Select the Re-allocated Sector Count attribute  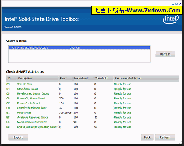[x=33, y=94]
